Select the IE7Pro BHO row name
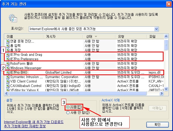This screenshot has width=173, height=131. (19, 73)
